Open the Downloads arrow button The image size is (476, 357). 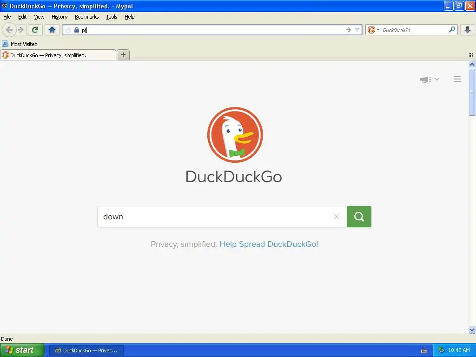468,30
